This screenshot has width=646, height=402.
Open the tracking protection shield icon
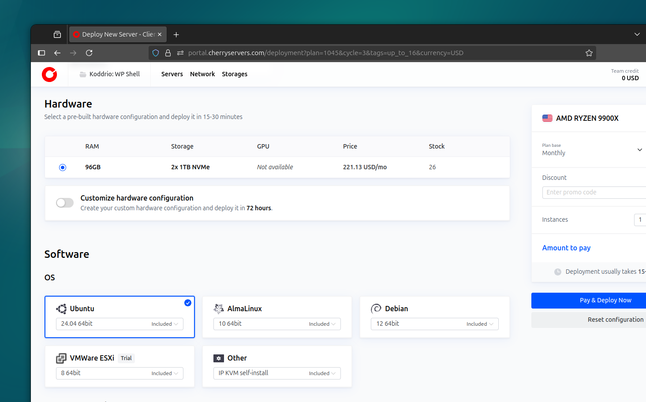pyautogui.click(x=156, y=53)
